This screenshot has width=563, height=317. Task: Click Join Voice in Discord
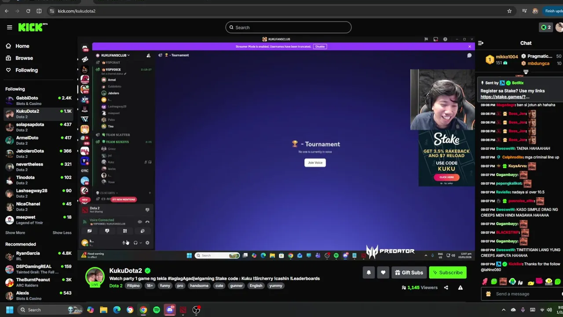click(315, 162)
